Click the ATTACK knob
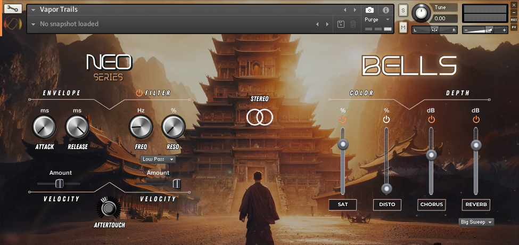The height and width of the screenshot is (245, 519). (44, 127)
